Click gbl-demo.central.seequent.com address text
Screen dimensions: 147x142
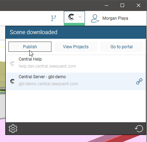click(48, 84)
